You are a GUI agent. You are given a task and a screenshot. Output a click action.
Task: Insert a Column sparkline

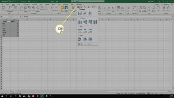109,9
